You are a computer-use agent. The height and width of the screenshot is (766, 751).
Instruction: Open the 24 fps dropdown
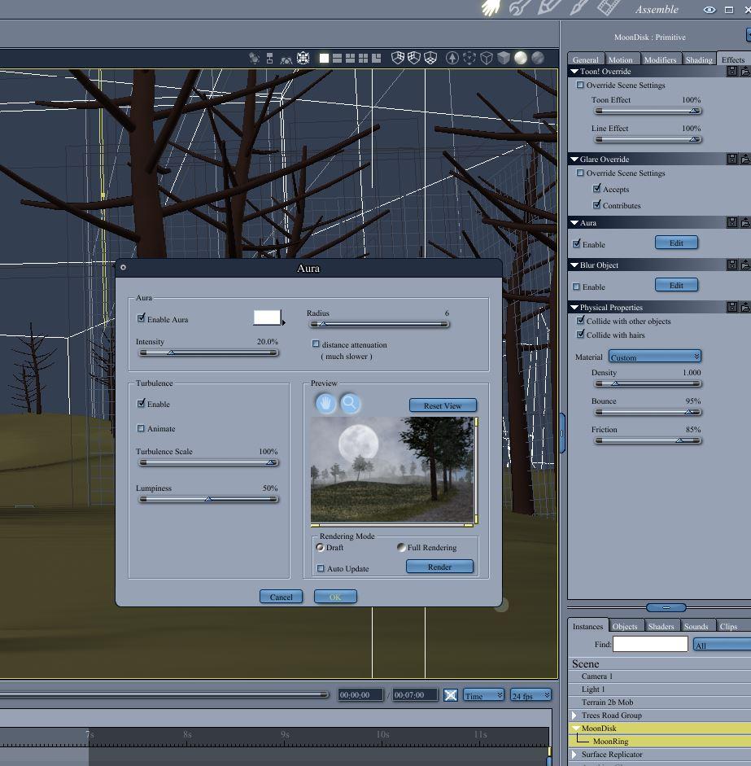click(531, 695)
